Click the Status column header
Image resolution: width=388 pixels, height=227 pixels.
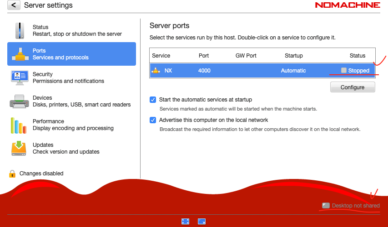coord(358,56)
